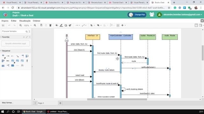204x114 pixels.
Task: Open the Arquivo menu
Action: pyautogui.click(x=5, y=21)
